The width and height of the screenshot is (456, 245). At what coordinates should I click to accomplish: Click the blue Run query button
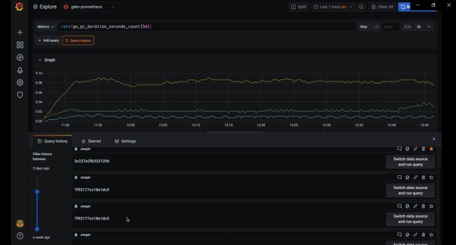405,7
